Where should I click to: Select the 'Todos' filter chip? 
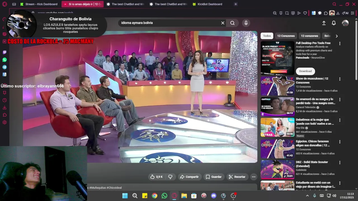267,36
